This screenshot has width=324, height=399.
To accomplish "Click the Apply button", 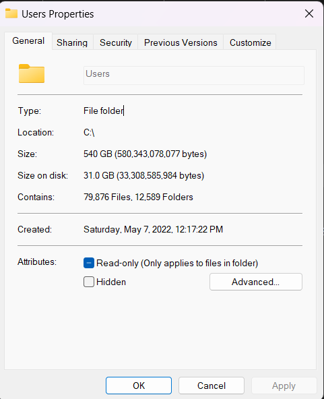I will 284,386.
